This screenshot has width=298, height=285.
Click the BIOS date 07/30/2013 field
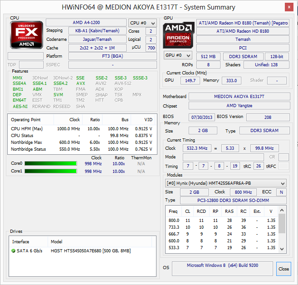tap(202, 117)
